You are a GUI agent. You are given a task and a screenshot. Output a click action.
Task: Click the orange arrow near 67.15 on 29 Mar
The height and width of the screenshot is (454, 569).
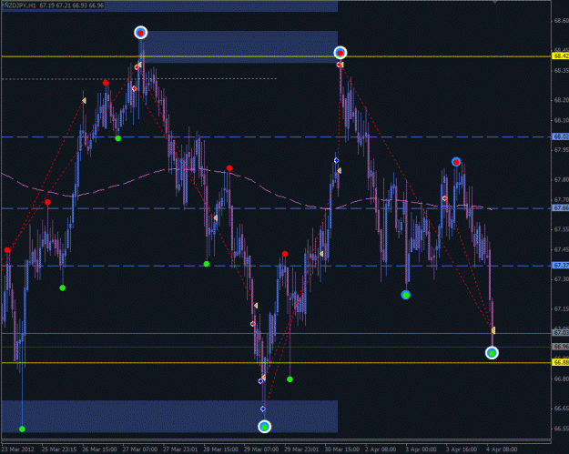pos(256,306)
